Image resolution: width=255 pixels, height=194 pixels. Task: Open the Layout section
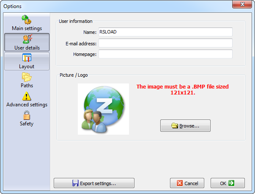click(x=27, y=61)
